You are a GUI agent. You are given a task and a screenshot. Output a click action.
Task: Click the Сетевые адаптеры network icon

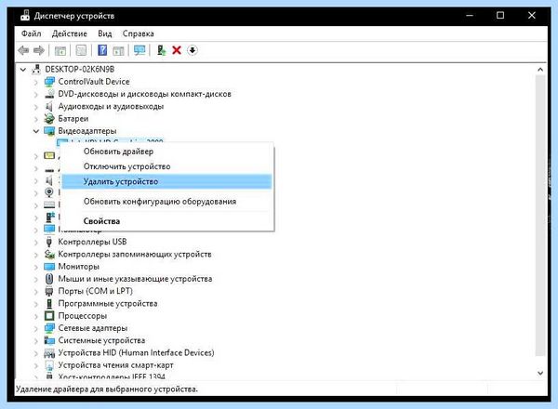(49, 328)
